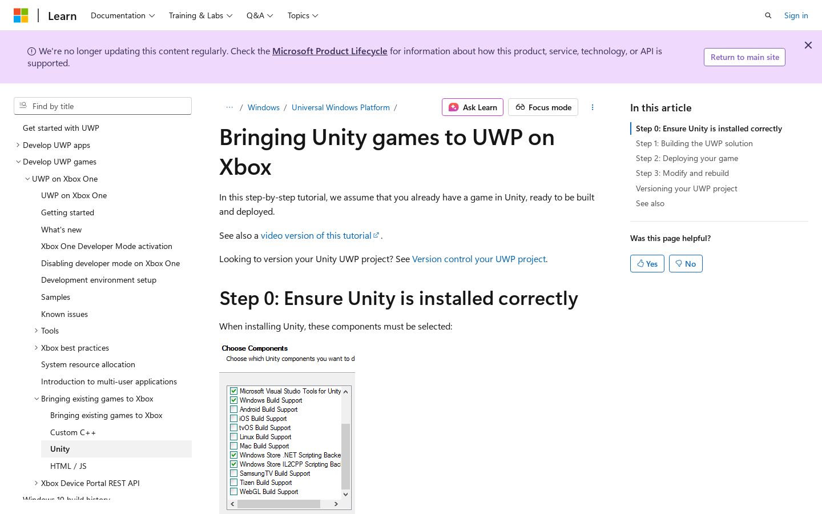
Task: Dismiss the content lifecycle banner
Action: (808, 45)
